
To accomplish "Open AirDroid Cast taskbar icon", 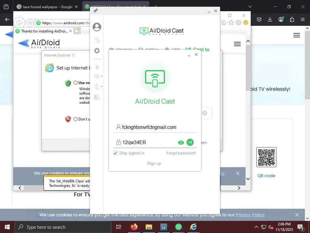I will tap(179, 227).
